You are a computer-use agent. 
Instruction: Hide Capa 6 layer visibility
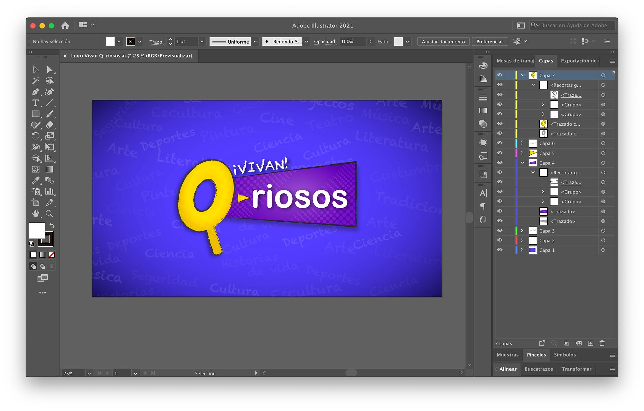coord(500,143)
